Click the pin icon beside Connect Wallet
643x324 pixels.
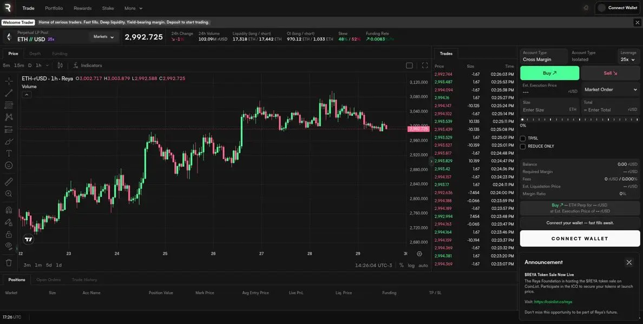tap(586, 8)
